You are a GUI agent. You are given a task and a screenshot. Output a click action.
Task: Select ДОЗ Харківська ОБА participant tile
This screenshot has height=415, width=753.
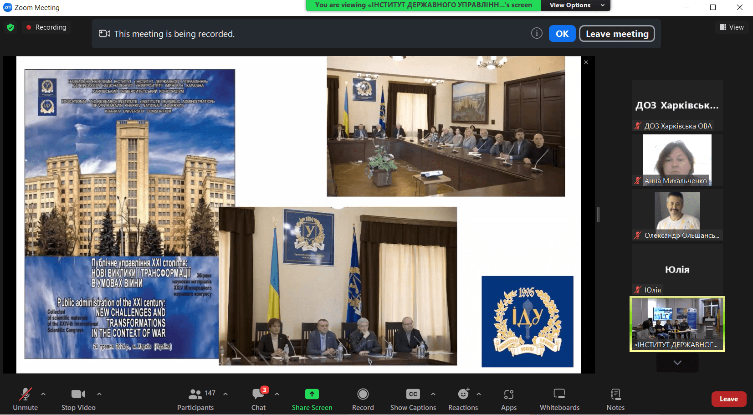pos(677,106)
